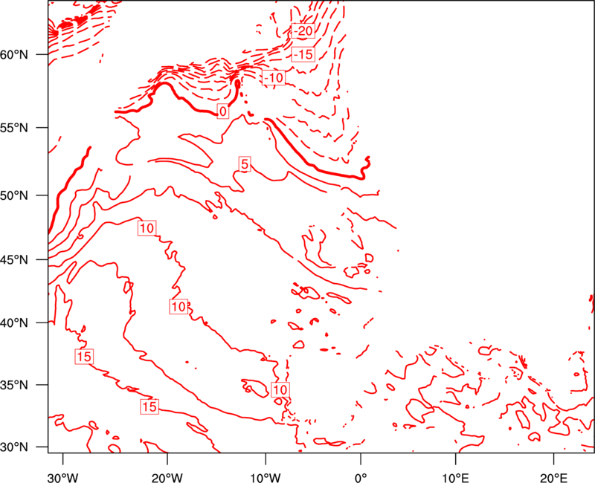Click the 15 contour label between 35°N and 40°N
The width and height of the screenshot is (595, 483).
click(84, 357)
